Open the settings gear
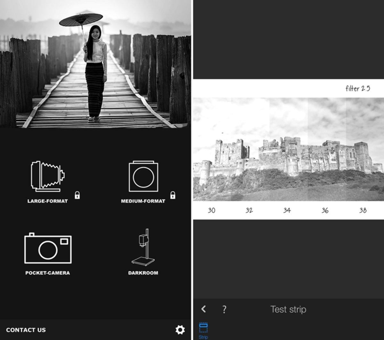 [180, 329]
